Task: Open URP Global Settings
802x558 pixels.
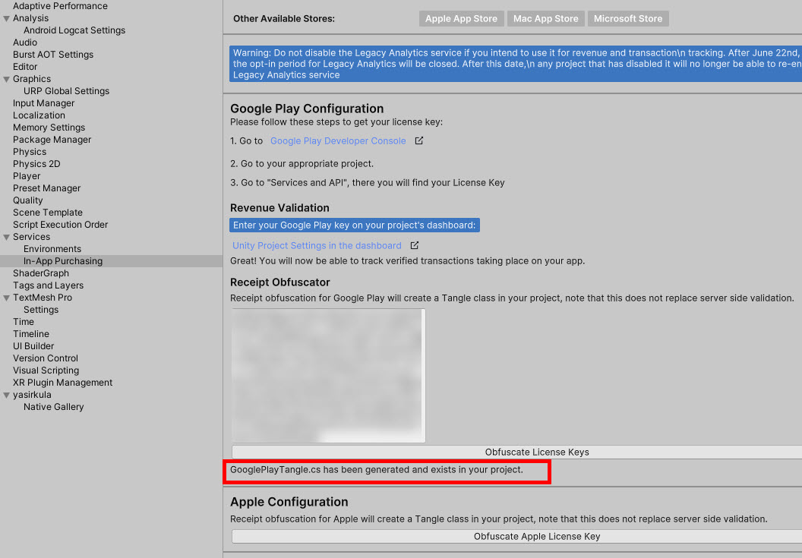Action: pos(67,91)
